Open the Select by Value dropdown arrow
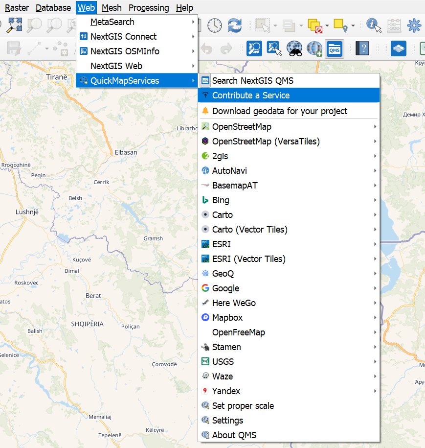 (301, 25)
